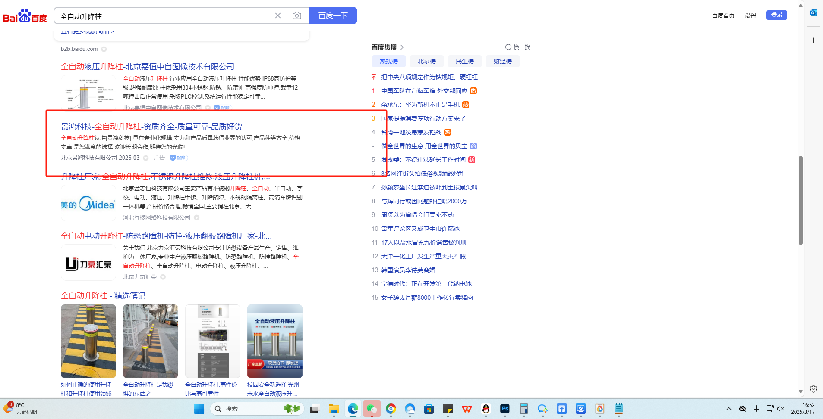Switch to the 北京榜 tab
Image resolution: width=823 pixels, height=419 pixels.
pyautogui.click(x=426, y=62)
